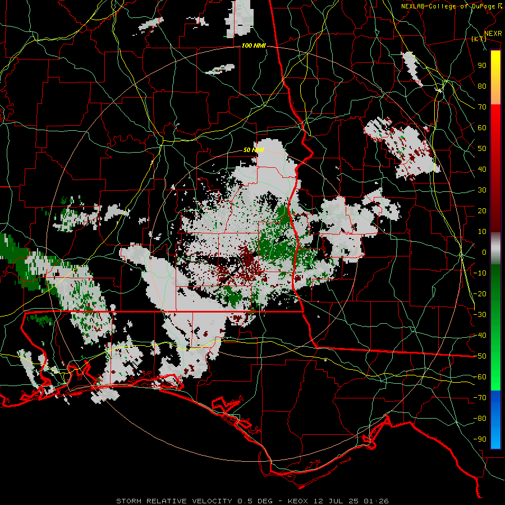
Task: Click the 0 value on velocity legend
Action: pos(484,252)
